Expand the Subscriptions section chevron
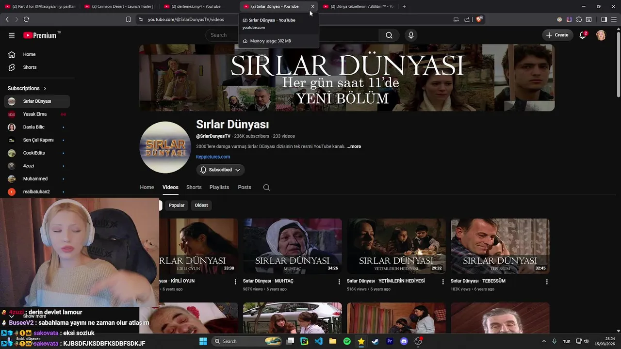621x349 pixels. [x=45, y=89]
